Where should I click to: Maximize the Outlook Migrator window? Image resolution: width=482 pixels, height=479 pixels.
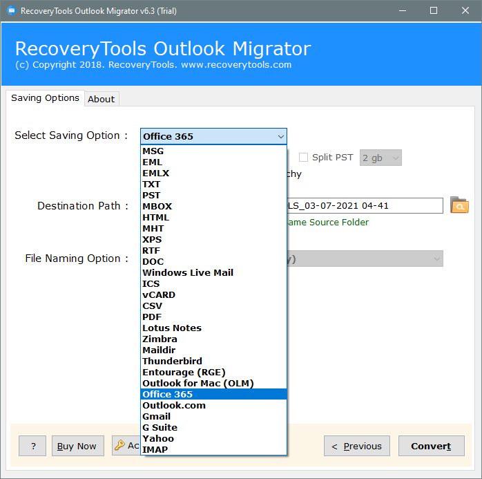click(434, 11)
